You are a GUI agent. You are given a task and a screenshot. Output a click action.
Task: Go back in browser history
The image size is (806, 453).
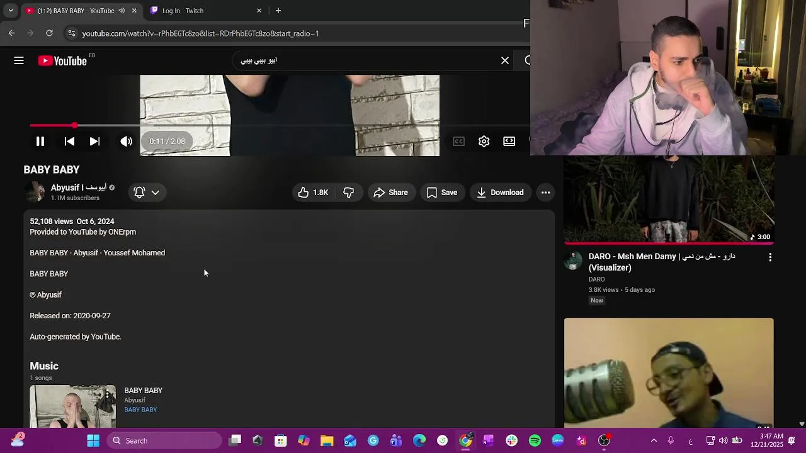click(x=12, y=33)
